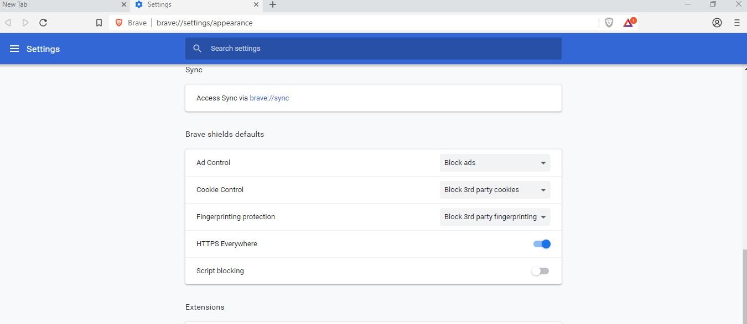The width and height of the screenshot is (747, 324).
Task: Disable the HTTPS Everywhere toggle
Action: point(542,244)
